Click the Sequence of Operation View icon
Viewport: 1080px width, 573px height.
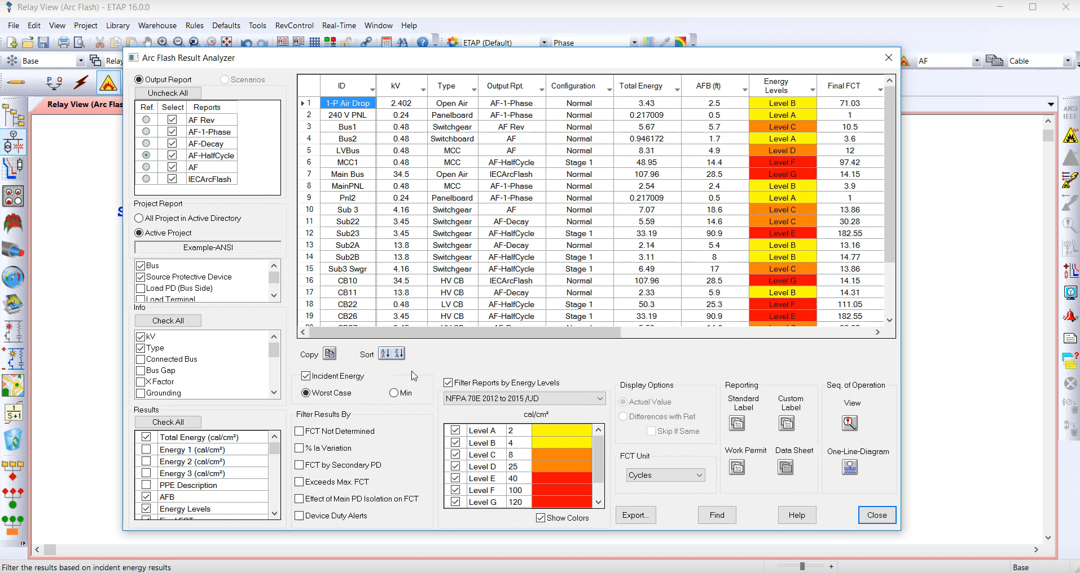[850, 423]
